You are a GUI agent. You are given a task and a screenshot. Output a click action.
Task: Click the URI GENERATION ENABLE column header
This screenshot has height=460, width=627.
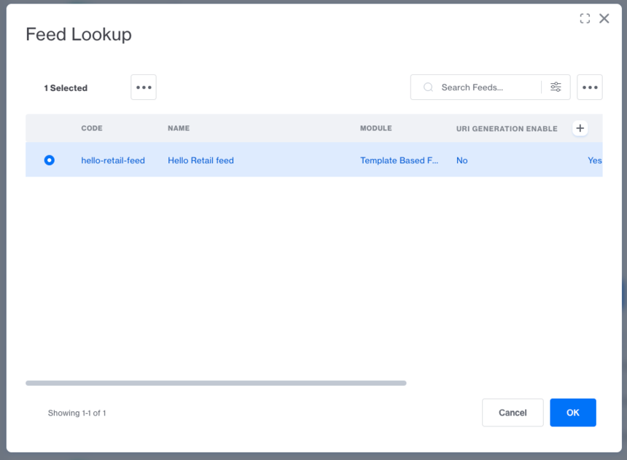point(507,128)
